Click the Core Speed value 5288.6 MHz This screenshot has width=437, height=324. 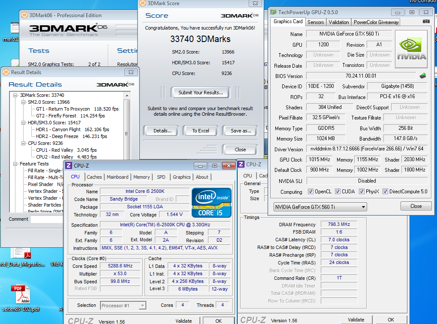tap(120, 266)
